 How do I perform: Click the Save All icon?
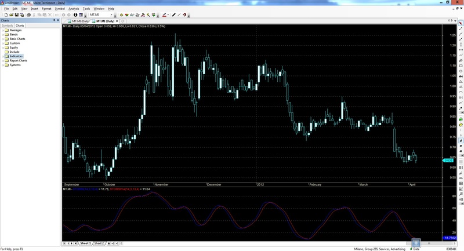(x=22, y=15)
